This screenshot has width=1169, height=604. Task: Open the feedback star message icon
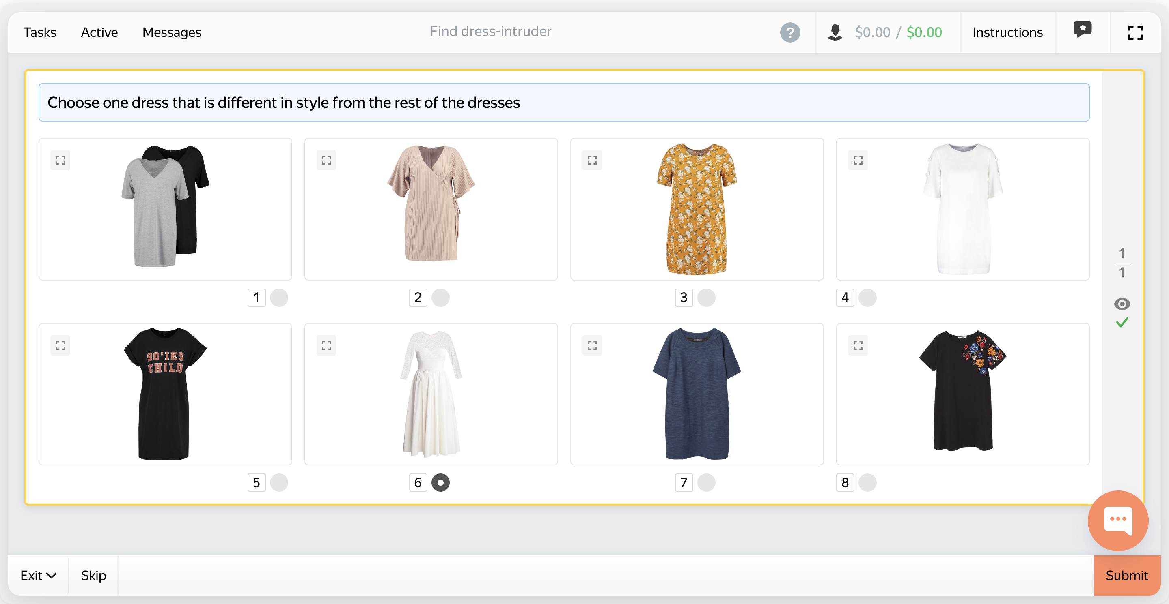click(x=1082, y=30)
